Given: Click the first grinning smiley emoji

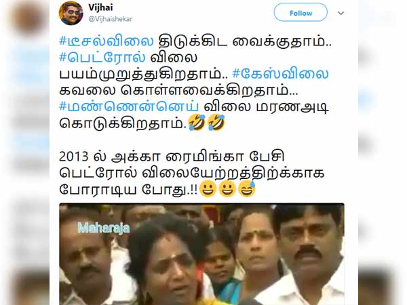Looking at the screenshot, I should pyautogui.click(x=208, y=189).
